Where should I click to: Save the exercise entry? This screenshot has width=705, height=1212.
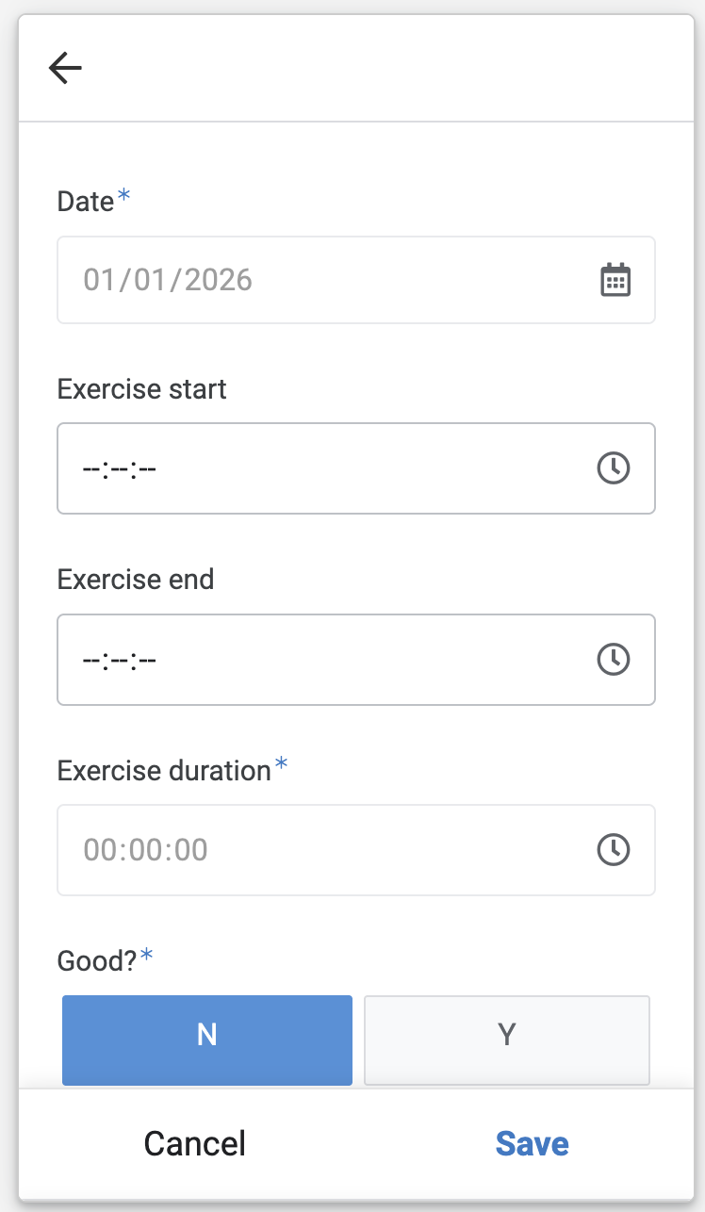(x=532, y=1143)
